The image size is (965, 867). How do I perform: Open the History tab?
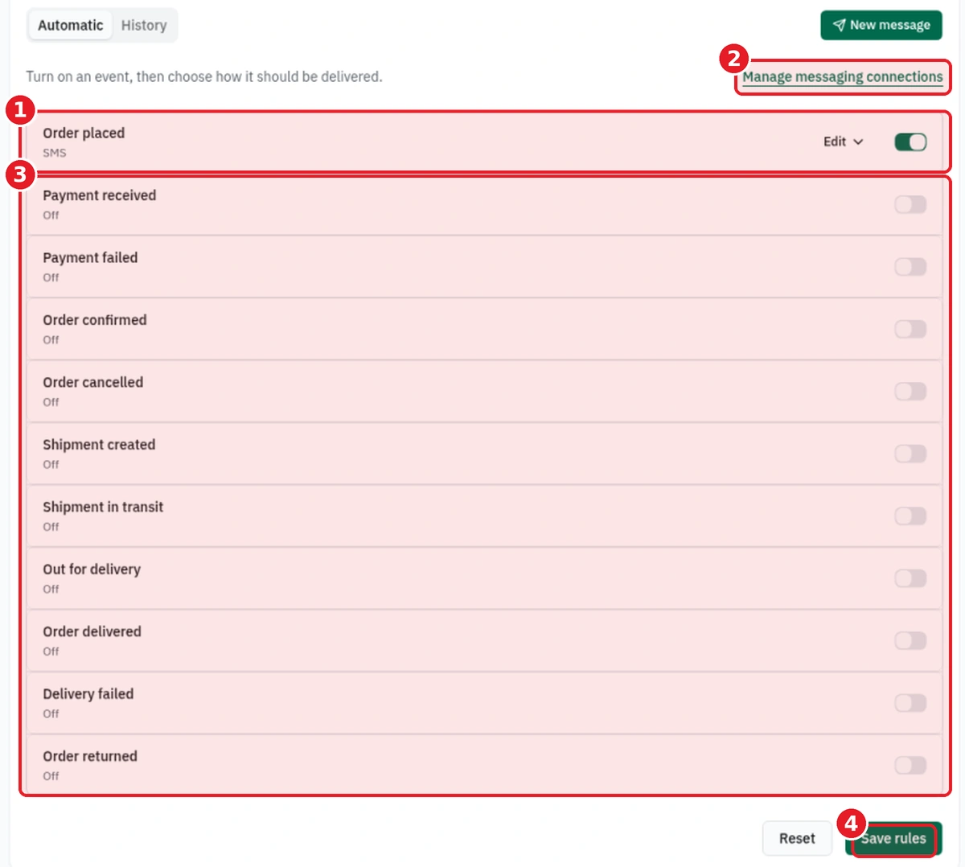[144, 25]
